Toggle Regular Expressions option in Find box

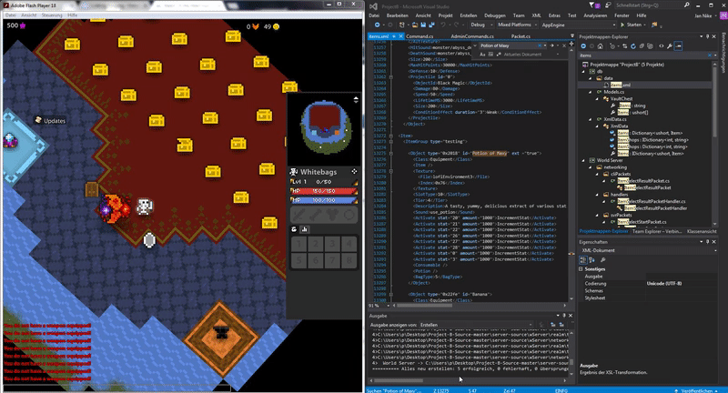tap(499, 55)
